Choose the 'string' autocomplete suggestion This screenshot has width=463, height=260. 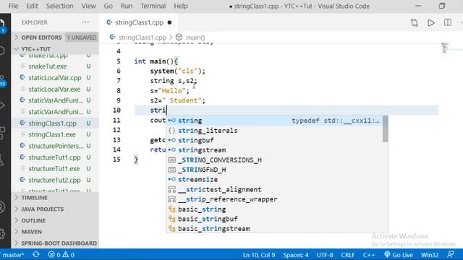click(275, 121)
